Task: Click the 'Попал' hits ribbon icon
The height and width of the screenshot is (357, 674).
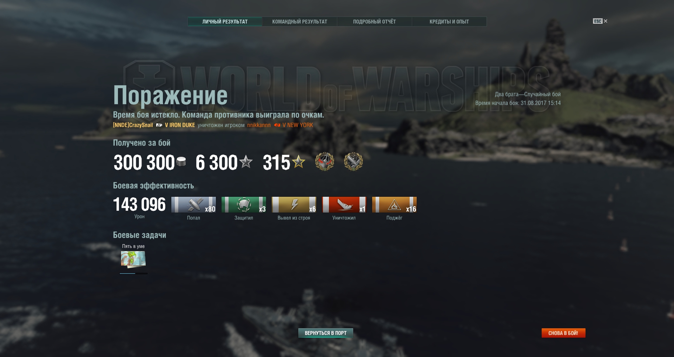Action: coord(193,204)
